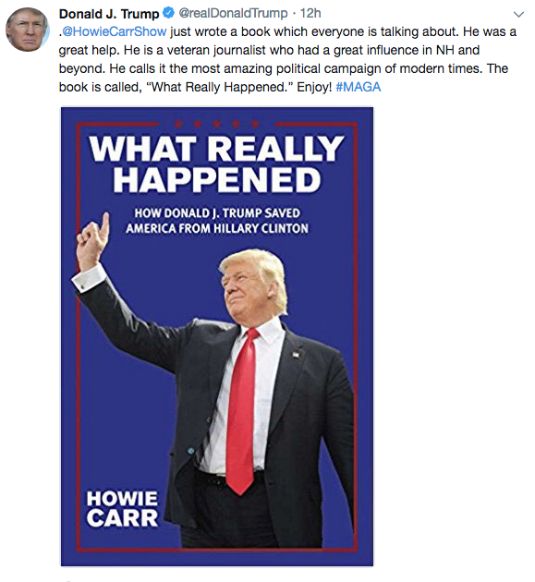Click the red stars atop the book cover
This screenshot has width=535, height=582.
click(216, 124)
